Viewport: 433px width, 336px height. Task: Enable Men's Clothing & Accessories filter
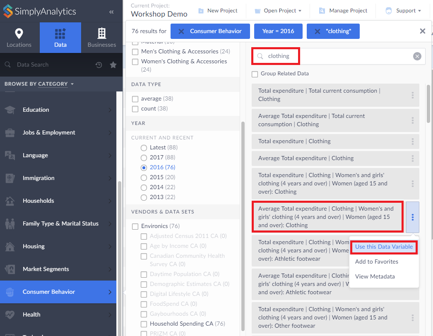(x=135, y=52)
